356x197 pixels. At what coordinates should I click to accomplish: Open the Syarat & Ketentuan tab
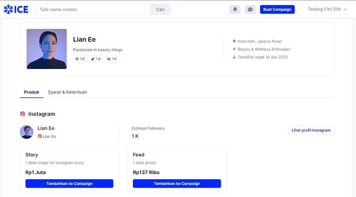point(67,92)
